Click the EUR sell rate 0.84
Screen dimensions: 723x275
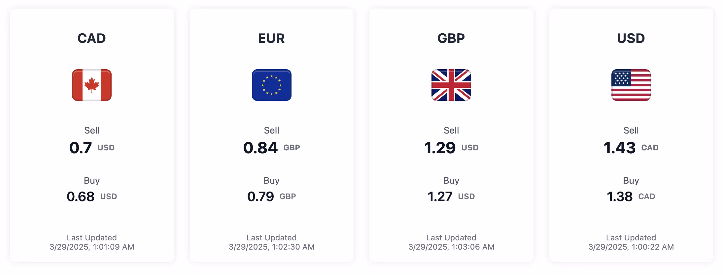point(260,148)
